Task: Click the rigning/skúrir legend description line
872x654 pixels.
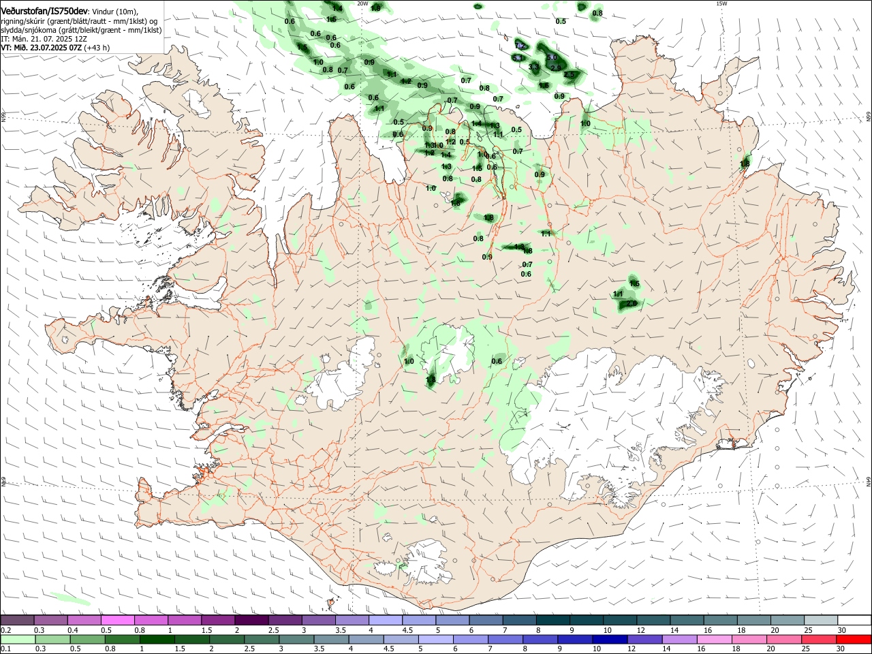Action: pos(79,21)
